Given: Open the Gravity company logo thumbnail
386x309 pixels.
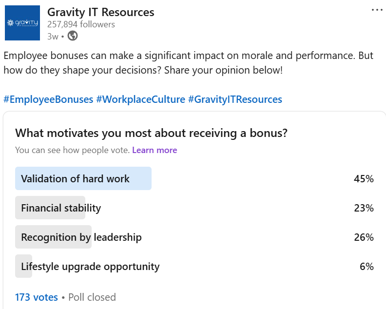Looking at the screenshot, I should click(22, 23).
